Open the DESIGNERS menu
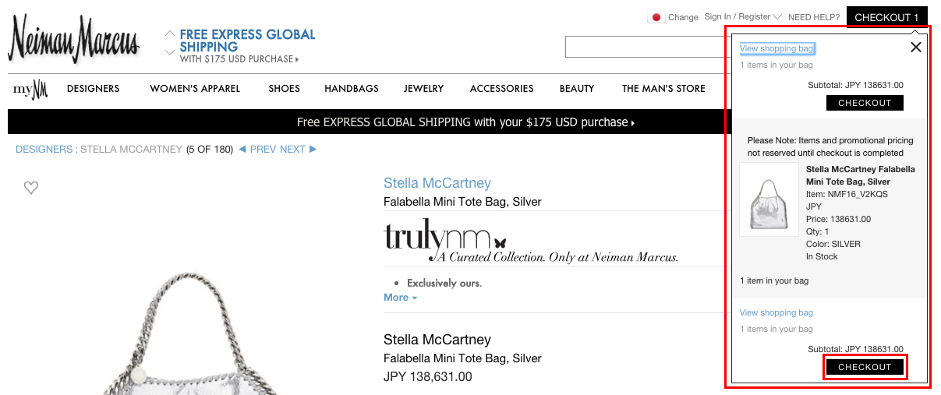 click(x=93, y=89)
